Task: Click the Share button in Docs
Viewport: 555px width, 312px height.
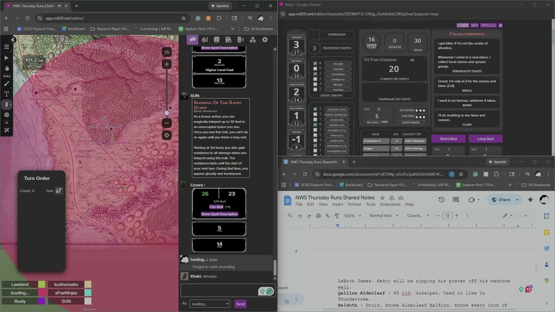Action: pyautogui.click(x=500, y=200)
